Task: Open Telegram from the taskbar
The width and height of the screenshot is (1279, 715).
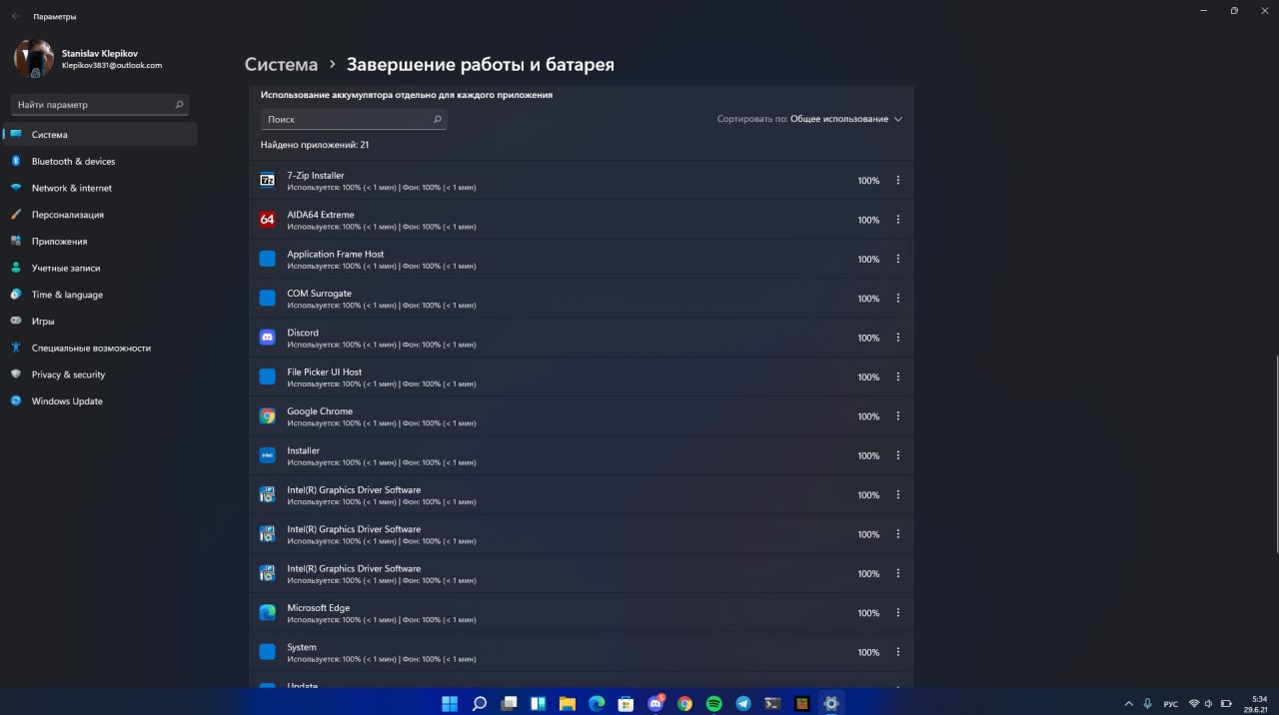Action: 742,703
